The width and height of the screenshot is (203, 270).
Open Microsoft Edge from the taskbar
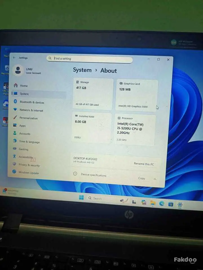[x=162, y=204]
